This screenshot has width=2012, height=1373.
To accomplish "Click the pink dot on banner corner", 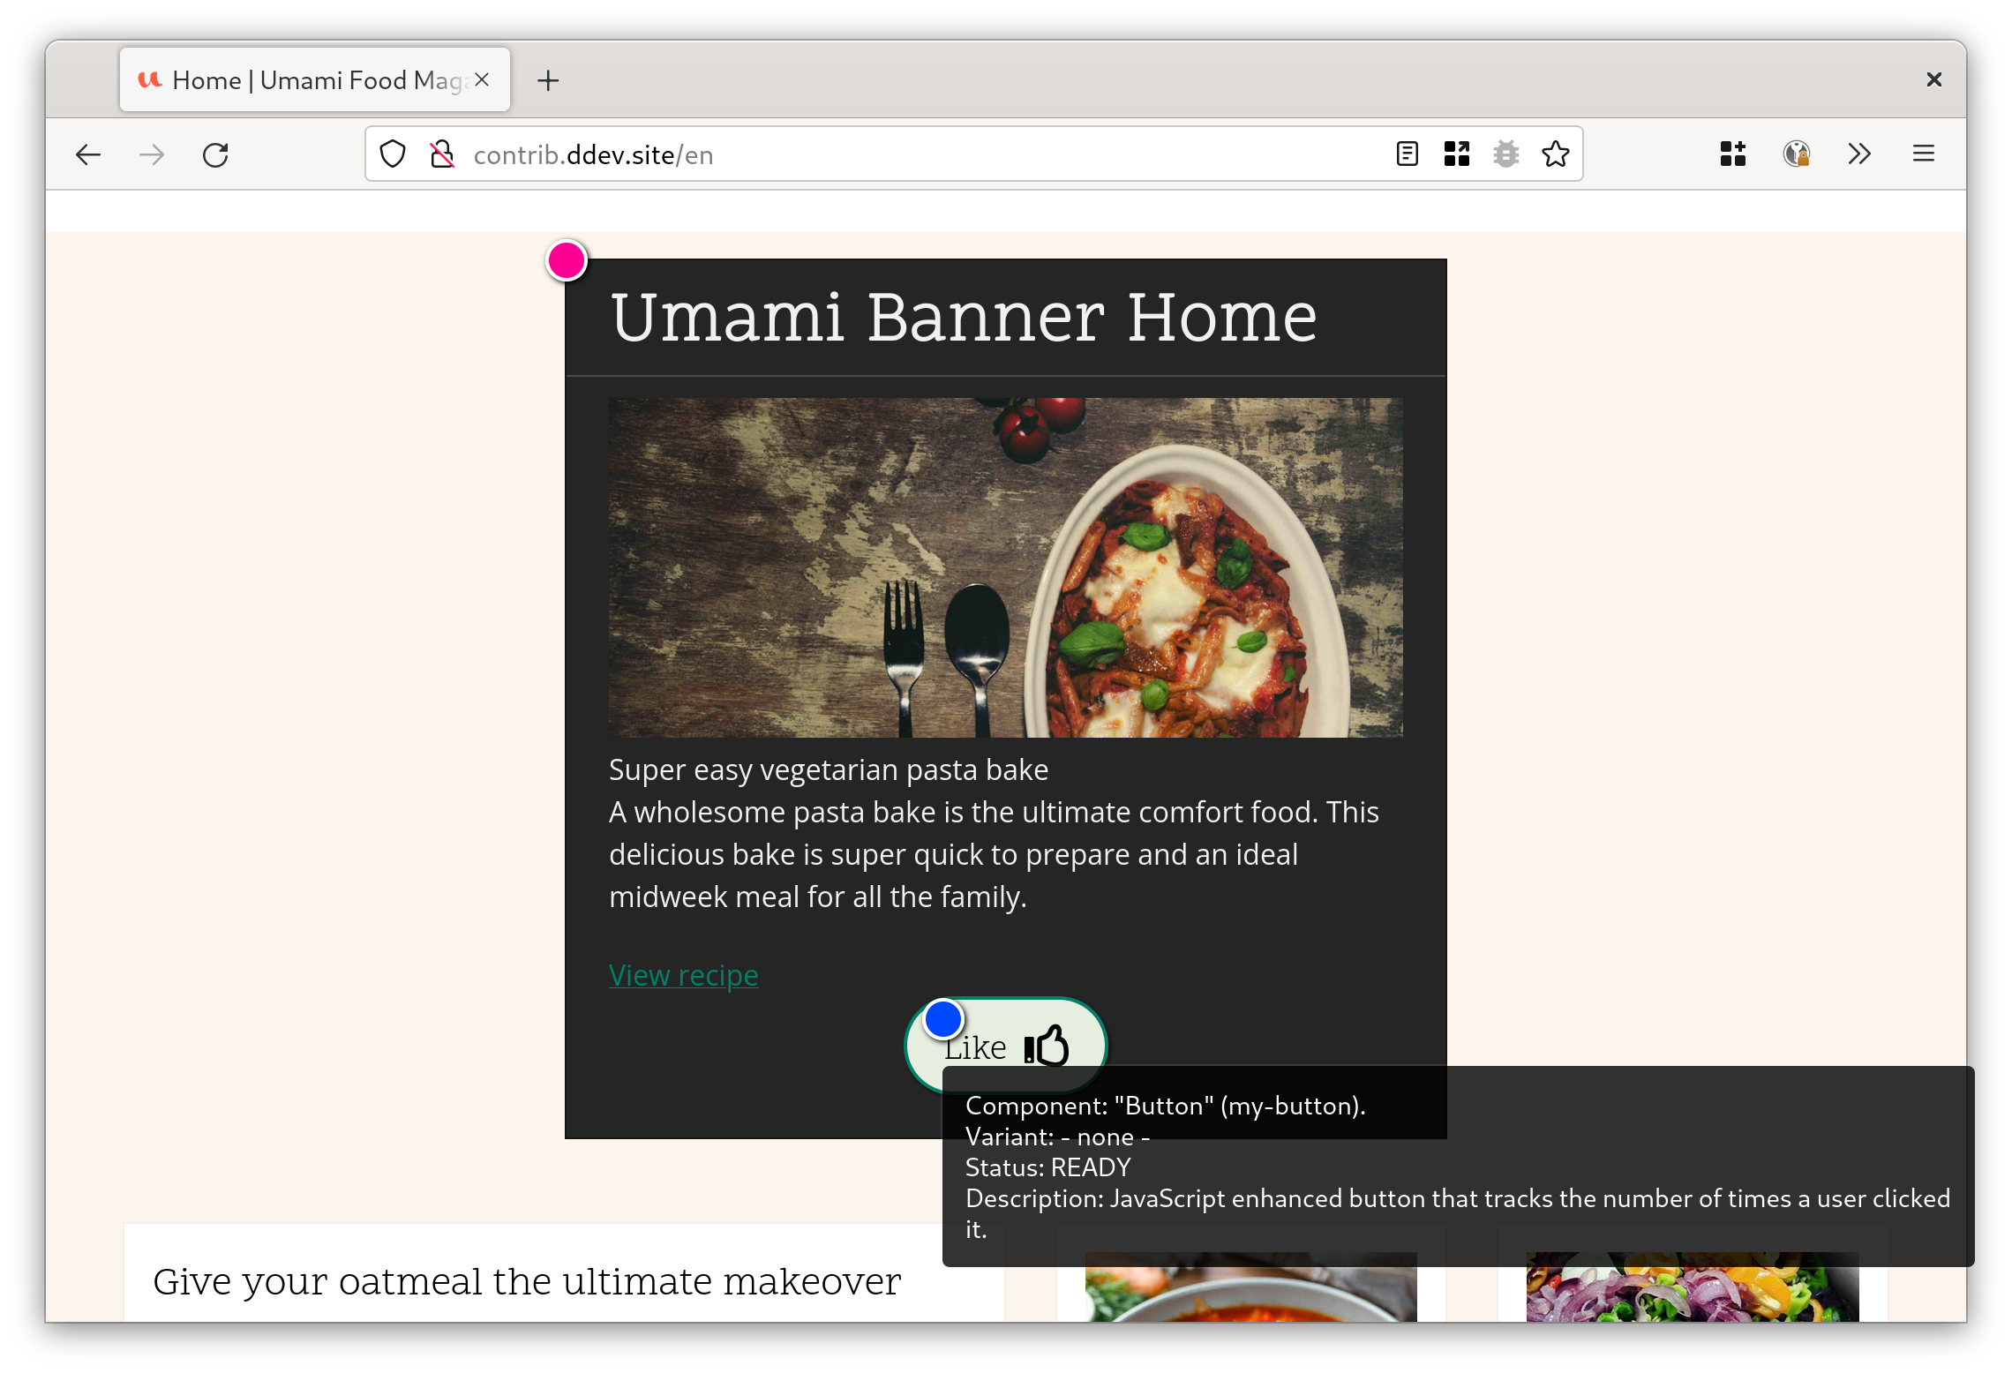I will (x=567, y=261).
